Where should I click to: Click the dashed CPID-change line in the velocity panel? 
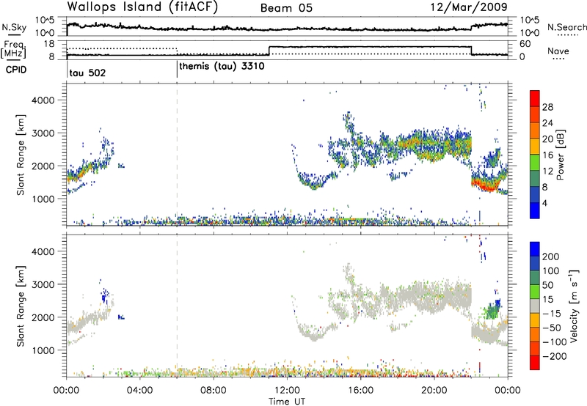coord(177,306)
